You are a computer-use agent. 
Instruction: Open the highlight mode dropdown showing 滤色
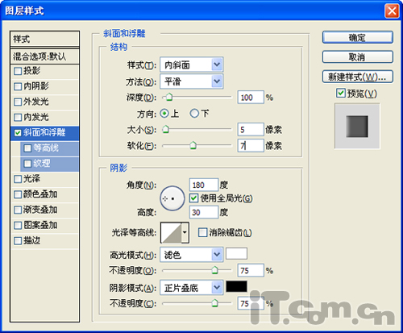click(x=192, y=255)
